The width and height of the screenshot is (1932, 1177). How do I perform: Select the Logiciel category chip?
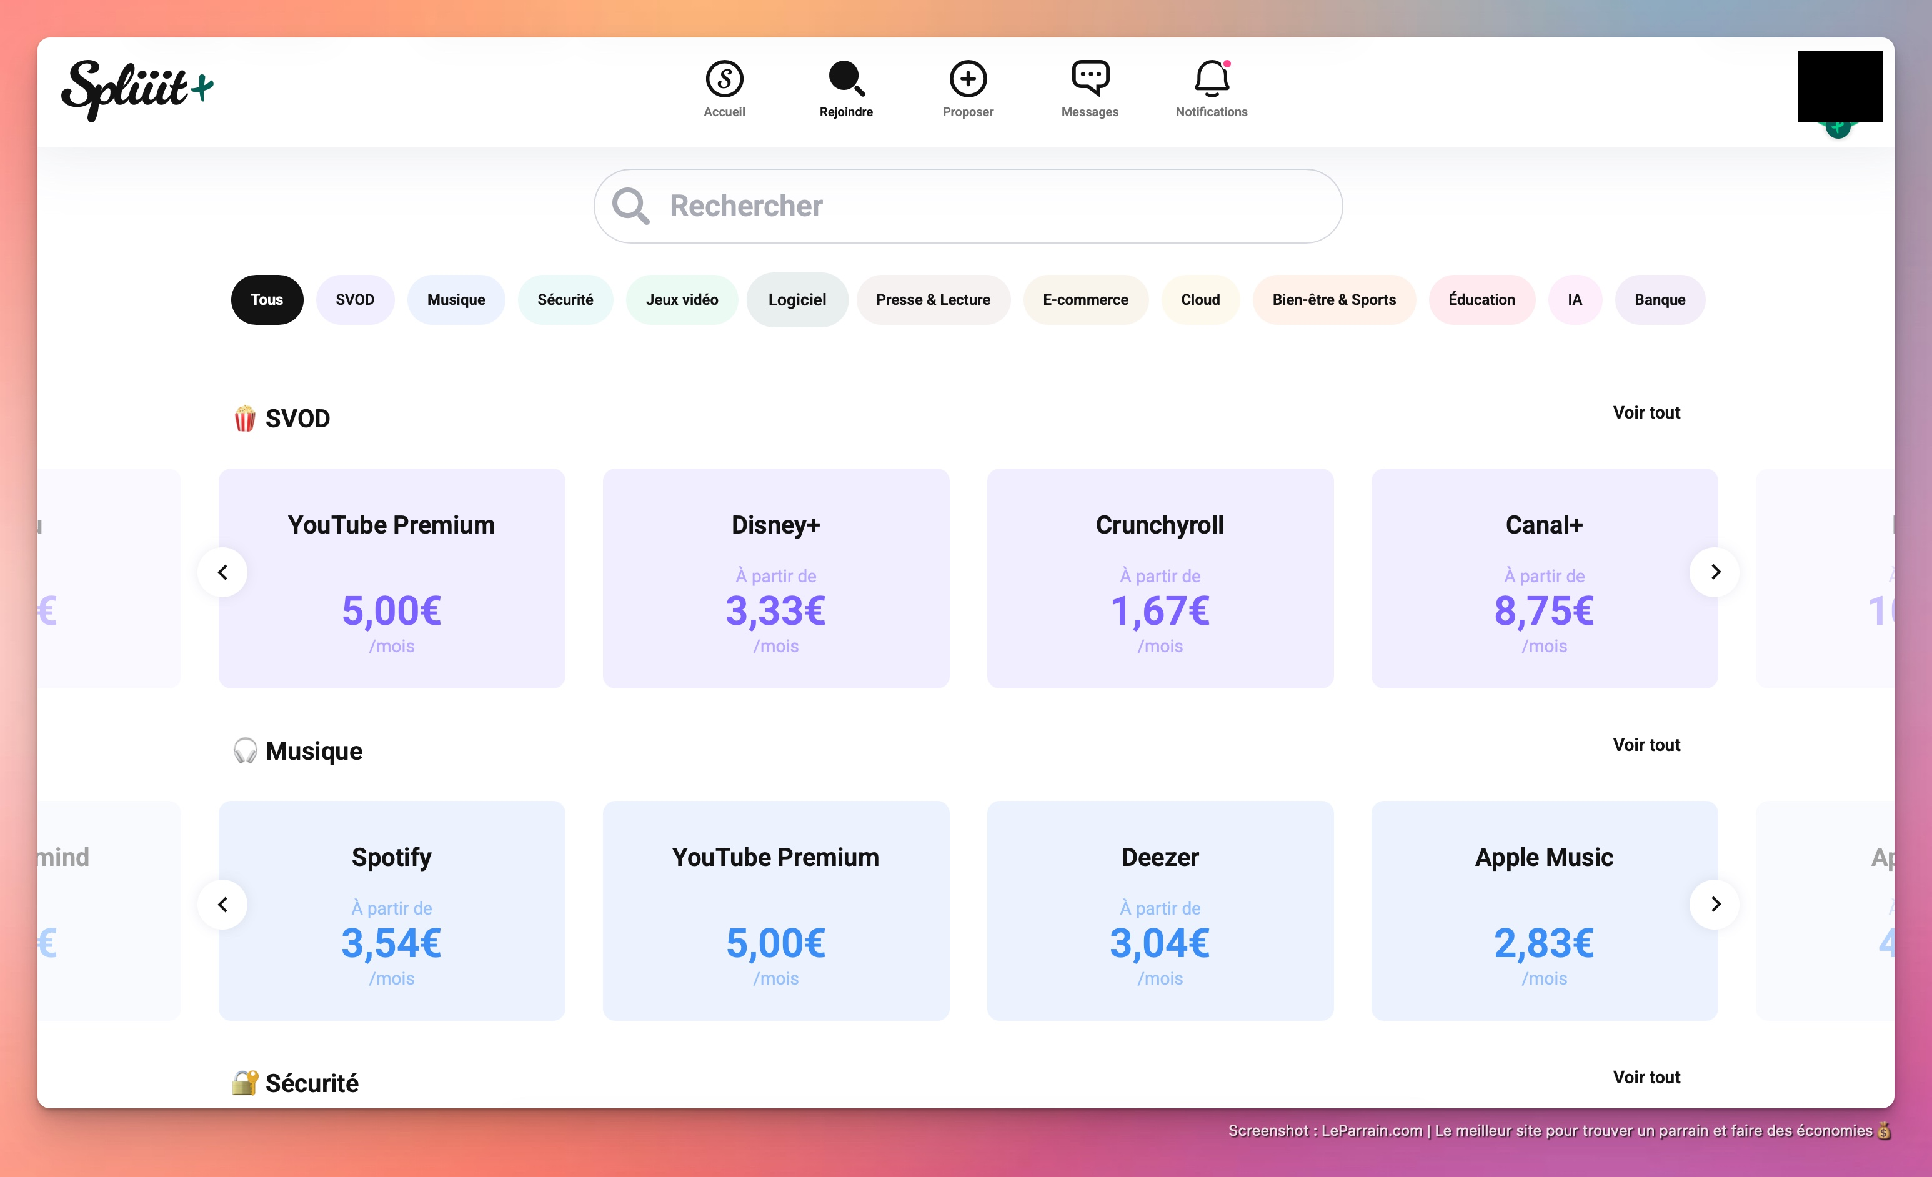click(797, 299)
